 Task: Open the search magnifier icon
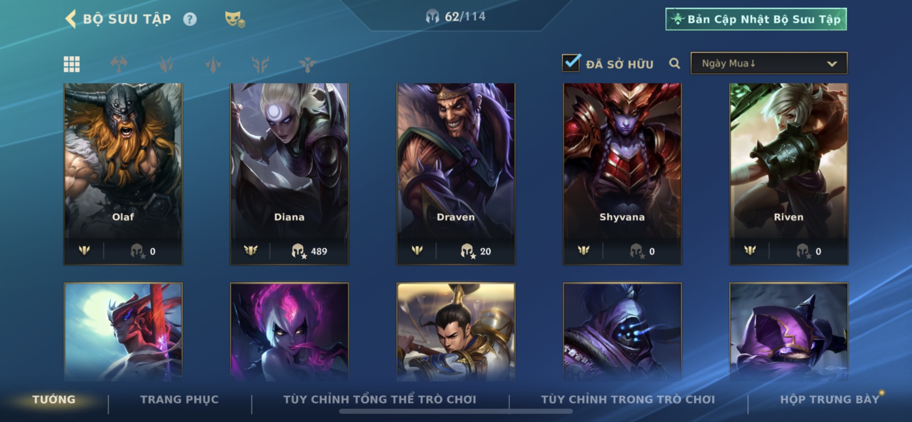(x=674, y=63)
